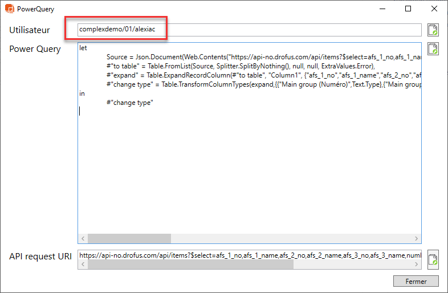448x293 pixels.
Task: Click right arrow of Power Query horizontal scrollbar
Action: click(418, 238)
